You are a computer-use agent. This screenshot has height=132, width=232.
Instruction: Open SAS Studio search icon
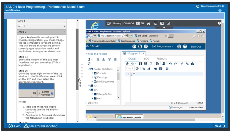[x=134, y=46]
